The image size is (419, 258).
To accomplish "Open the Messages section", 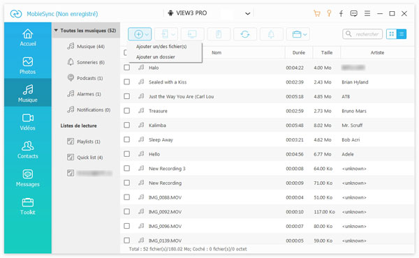I will (28, 178).
